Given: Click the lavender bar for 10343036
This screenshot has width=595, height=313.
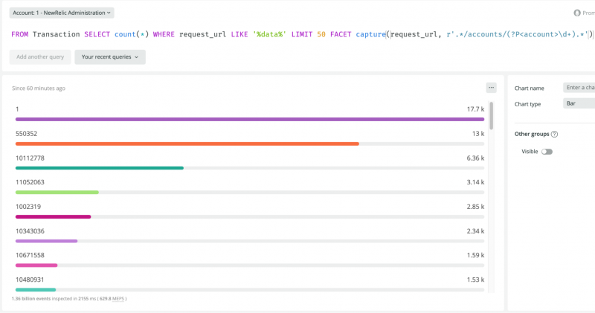Looking at the screenshot, I should click(46, 241).
